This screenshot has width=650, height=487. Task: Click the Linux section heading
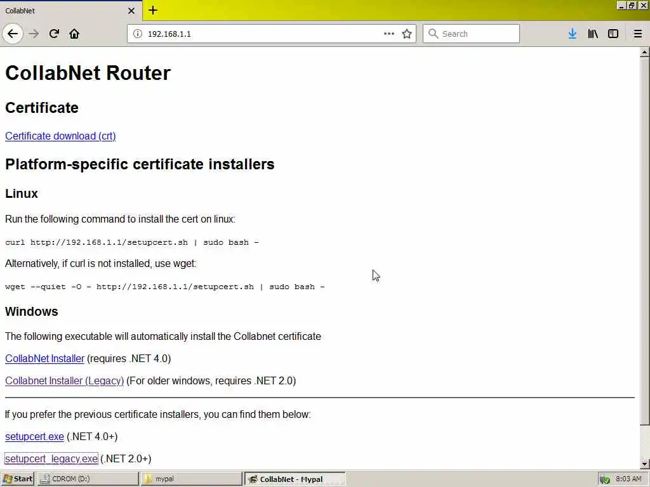[x=22, y=193]
